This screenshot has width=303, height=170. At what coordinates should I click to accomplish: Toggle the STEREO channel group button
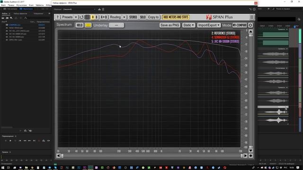coord(133,17)
